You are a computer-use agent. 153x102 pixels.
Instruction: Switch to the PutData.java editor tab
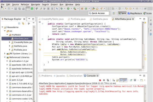(77, 19)
